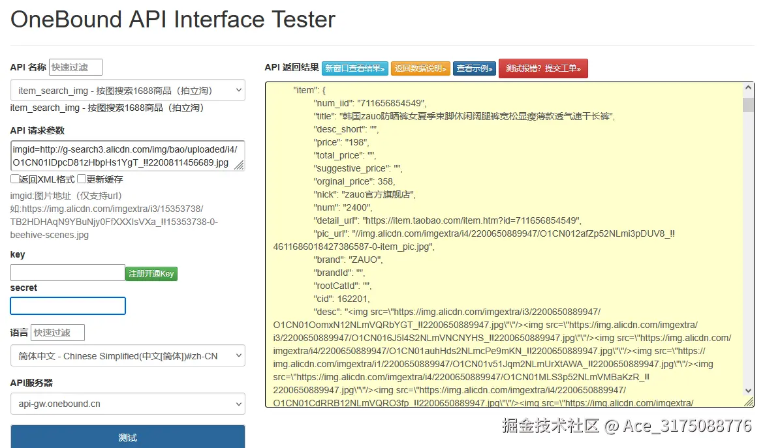
Task: Click the API 返回结果 label
Action: tap(292, 67)
